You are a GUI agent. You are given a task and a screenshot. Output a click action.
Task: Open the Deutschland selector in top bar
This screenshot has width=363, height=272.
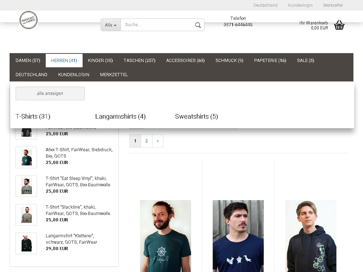click(265, 5)
